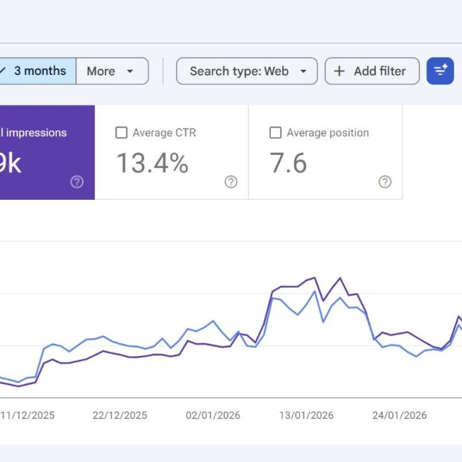Click the help icon on Total impressions card
The width and height of the screenshot is (462, 462).
pos(77,182)
